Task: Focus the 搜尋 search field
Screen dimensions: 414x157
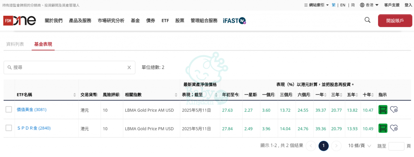Action: tap(69, 67)
